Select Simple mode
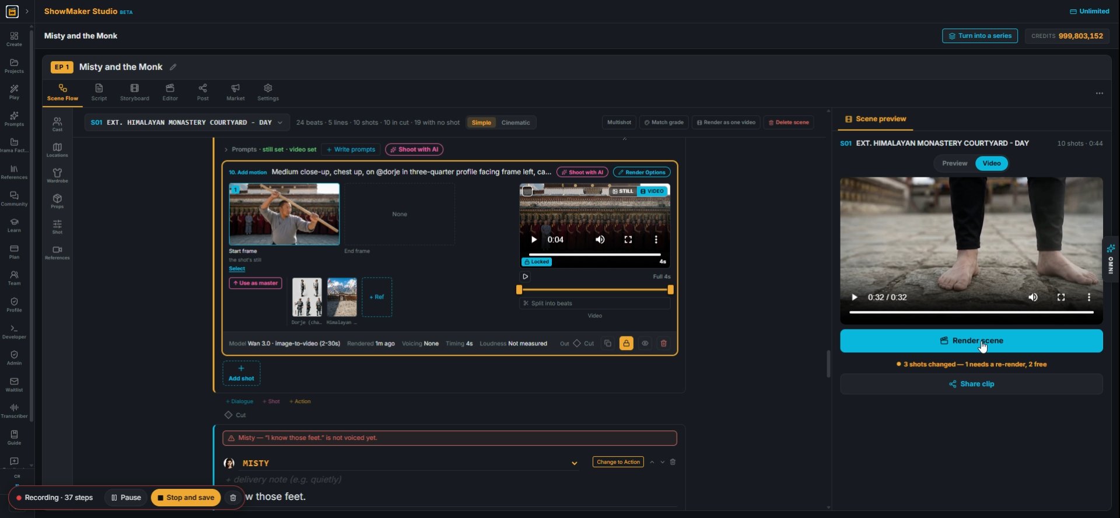Image resolution: width=1120 pixels, height=518 pixels. tap(481, 123)
